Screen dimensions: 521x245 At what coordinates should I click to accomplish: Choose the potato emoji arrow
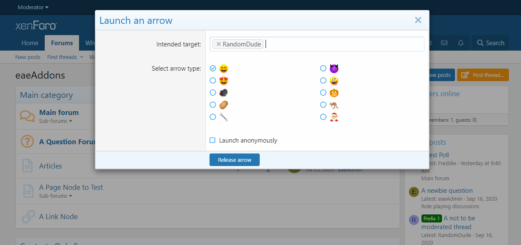coord(213,105)
